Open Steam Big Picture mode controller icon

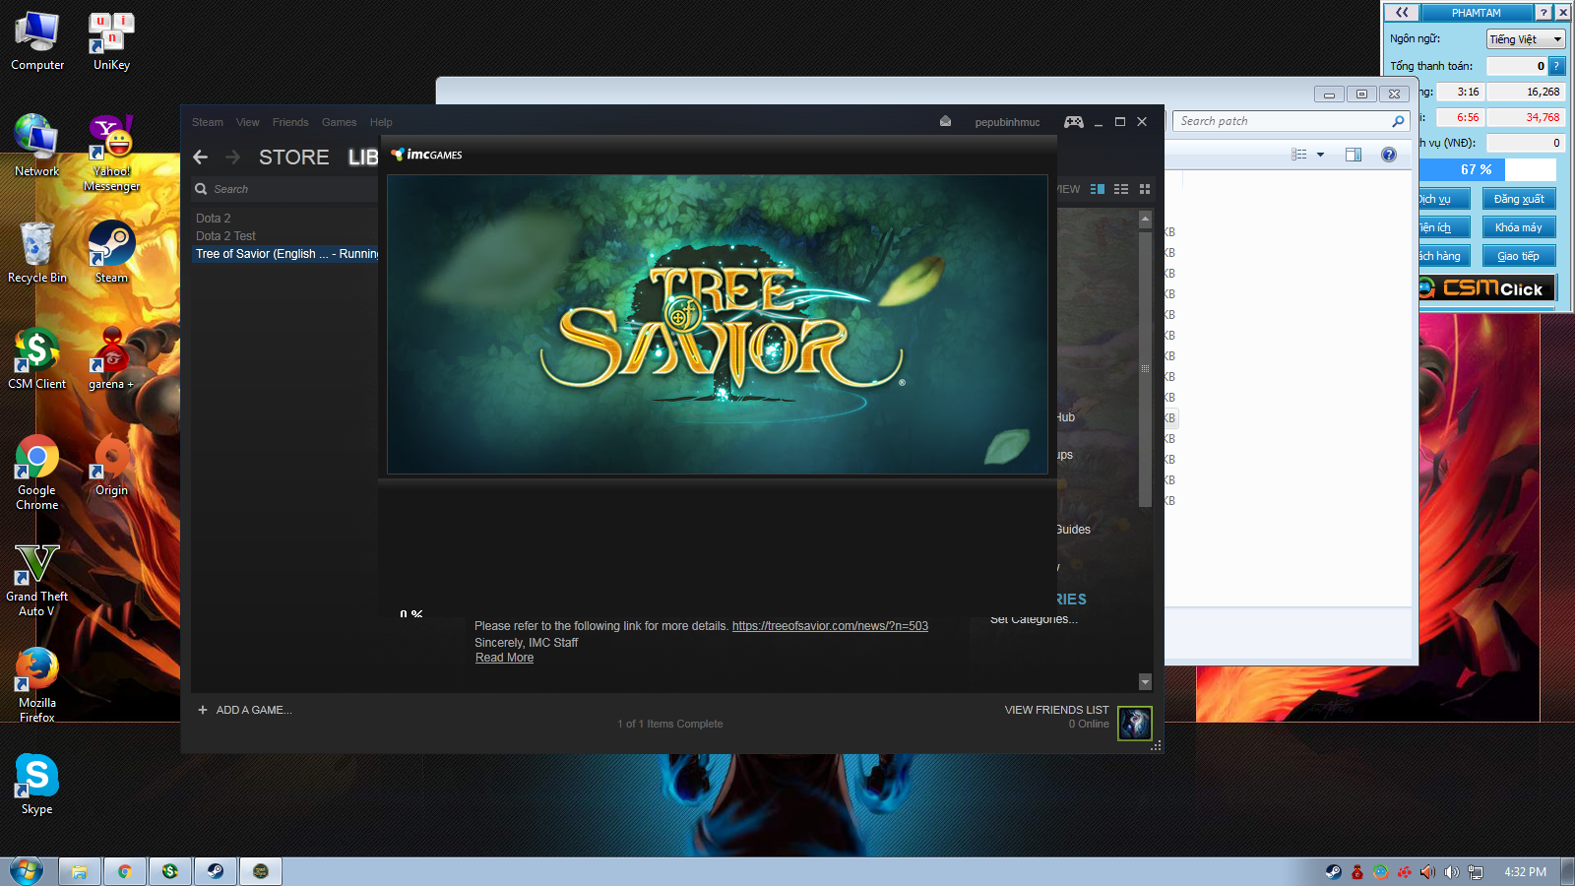[1073, 122]
